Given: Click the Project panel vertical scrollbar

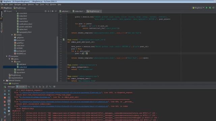Looking at the screenshot, I should 57,59.
